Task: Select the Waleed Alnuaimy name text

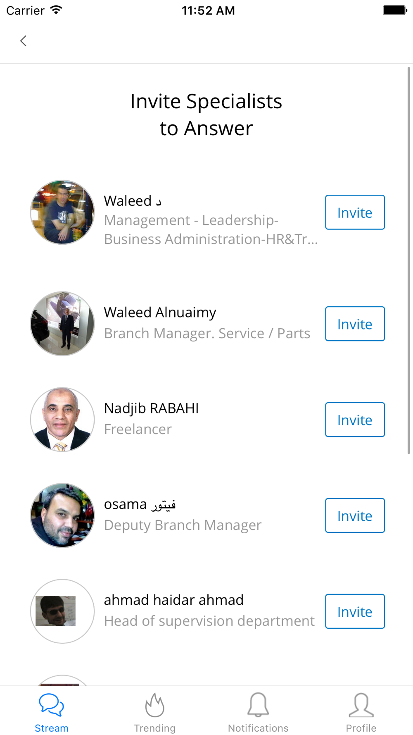Action: pos(160,313)
